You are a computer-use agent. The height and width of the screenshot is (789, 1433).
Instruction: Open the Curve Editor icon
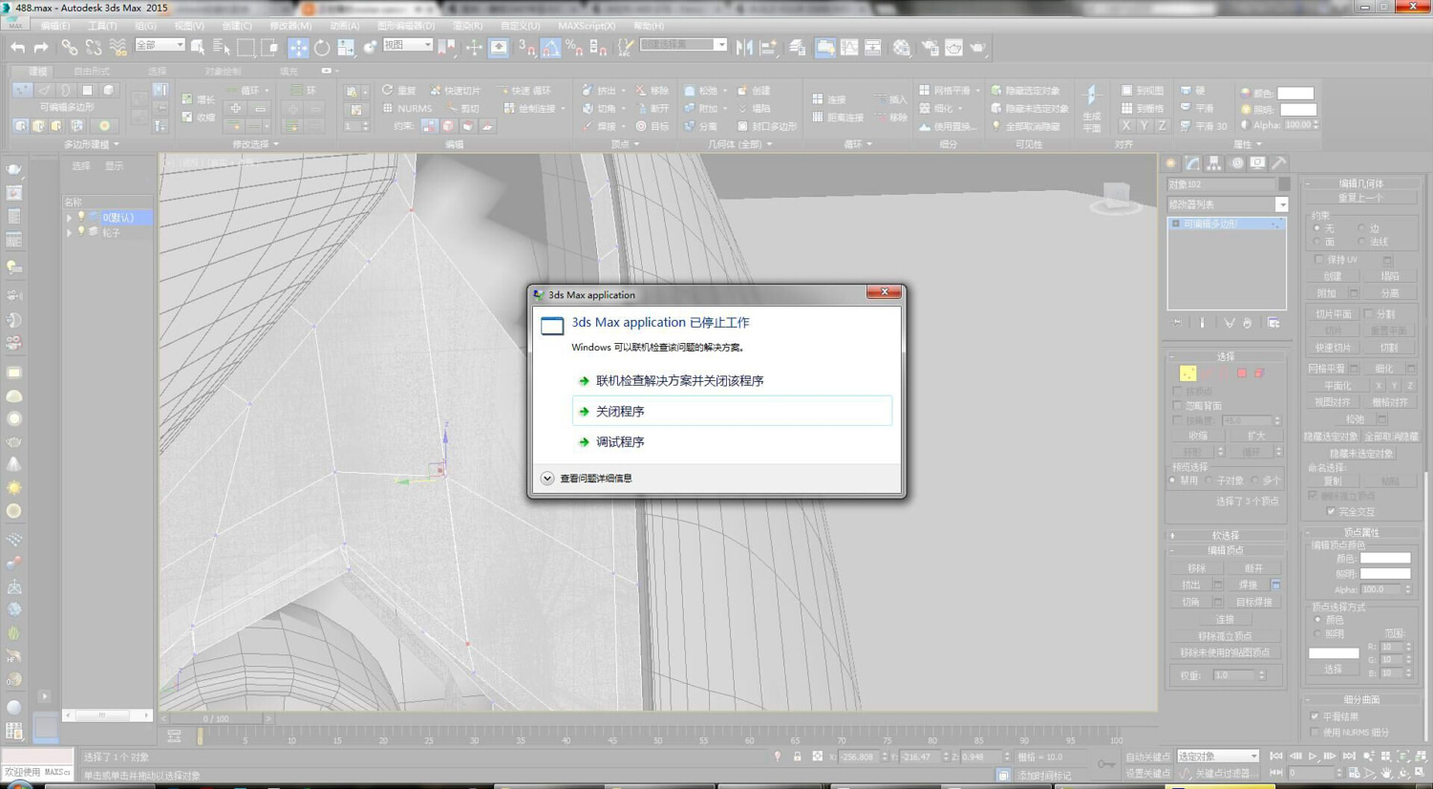coord(849,47)
